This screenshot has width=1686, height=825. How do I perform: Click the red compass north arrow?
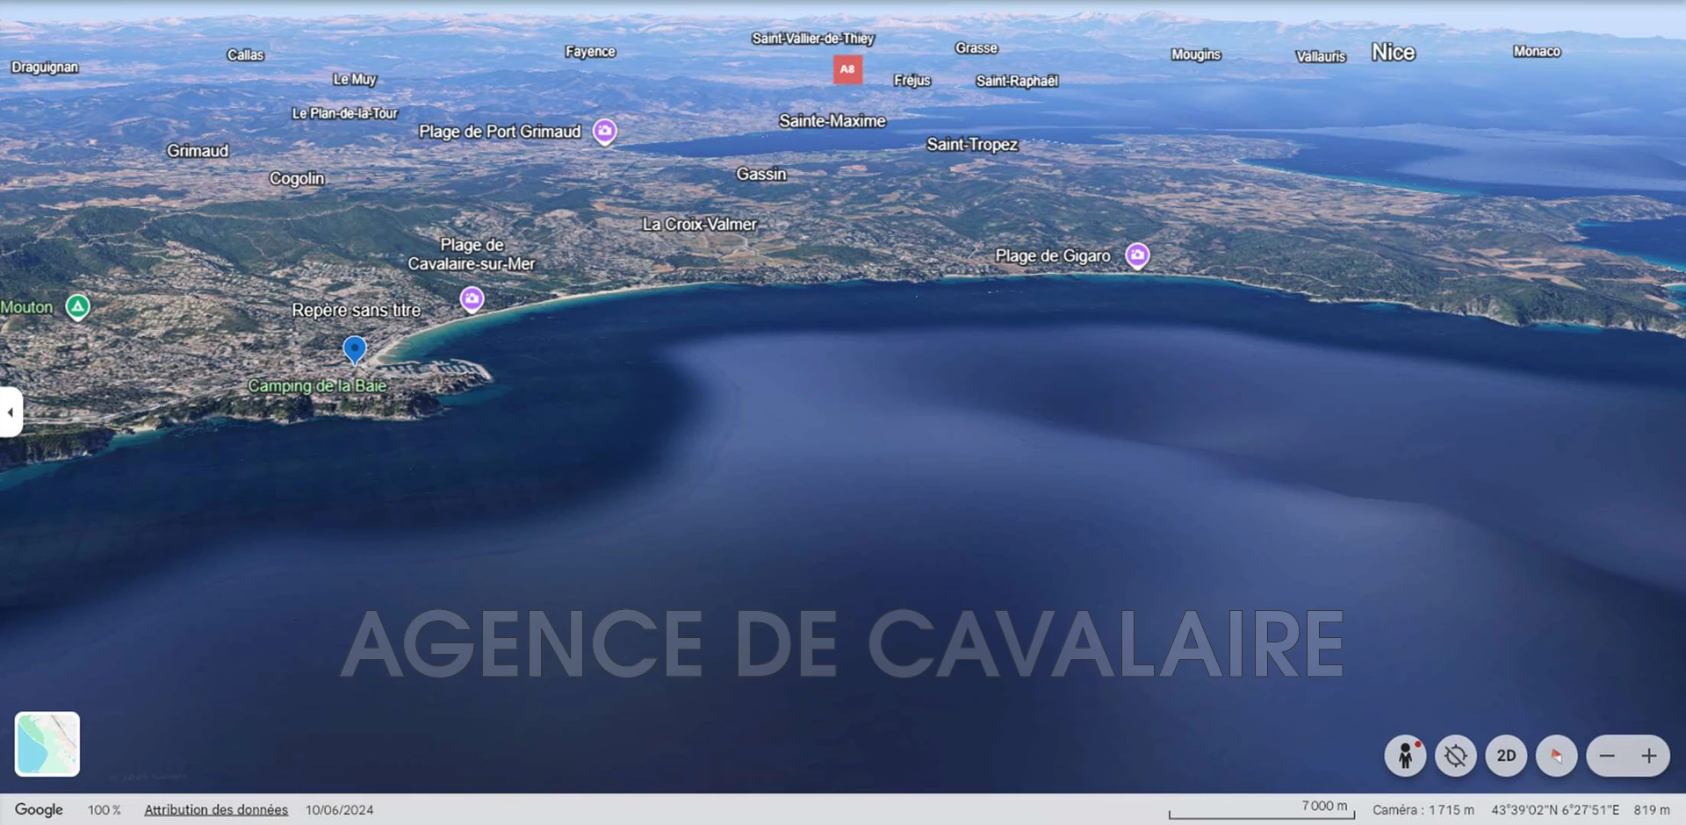pyautogui.click(x=1556, y=756)
